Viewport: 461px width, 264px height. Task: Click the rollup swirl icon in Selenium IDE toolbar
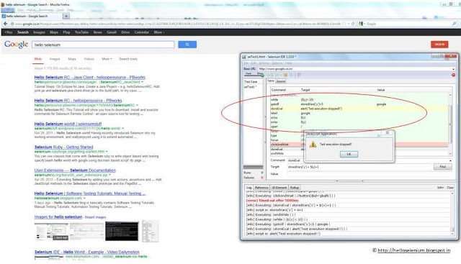click(299, 75)
